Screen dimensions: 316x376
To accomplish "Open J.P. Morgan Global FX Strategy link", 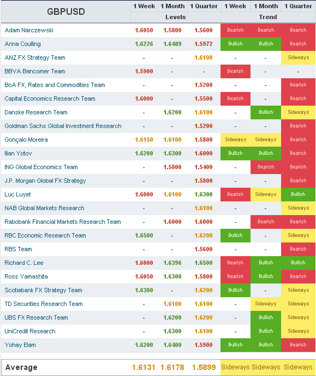I will (x=45, y=181).
